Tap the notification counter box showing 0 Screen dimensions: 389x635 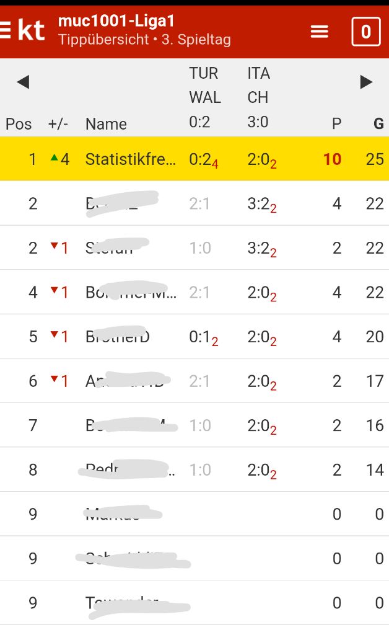(x=365, y=31)
